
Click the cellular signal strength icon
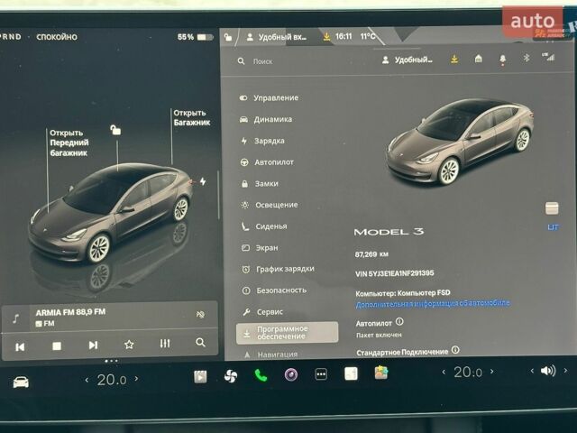(x=548, y=57)
